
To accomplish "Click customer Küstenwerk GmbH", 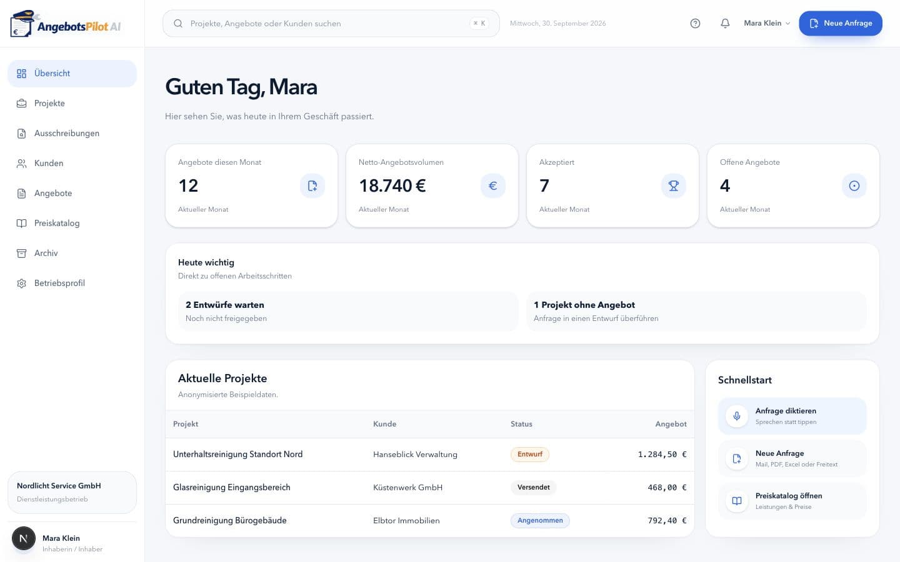I will click(407, 487).
